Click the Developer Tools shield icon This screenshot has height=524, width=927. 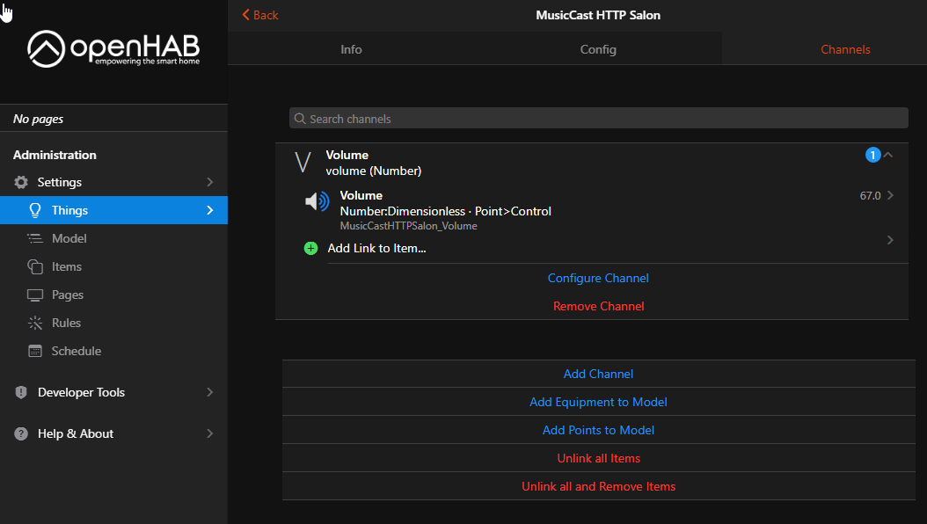tap(21, 392)
